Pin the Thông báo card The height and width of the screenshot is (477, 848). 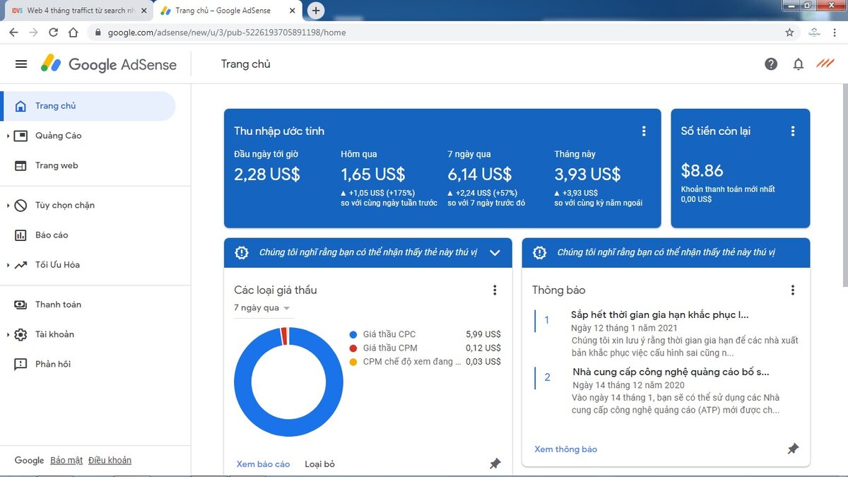[793, 449]
